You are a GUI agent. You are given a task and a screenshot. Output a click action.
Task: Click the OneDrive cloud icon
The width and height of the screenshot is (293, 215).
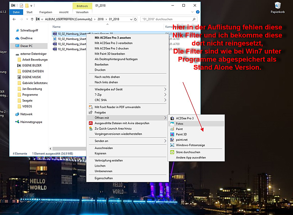(x=17, y=38)
